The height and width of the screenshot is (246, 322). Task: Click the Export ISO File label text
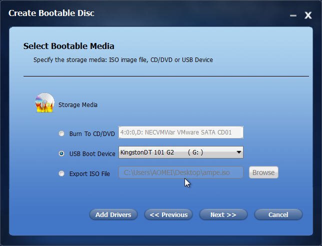89,174
